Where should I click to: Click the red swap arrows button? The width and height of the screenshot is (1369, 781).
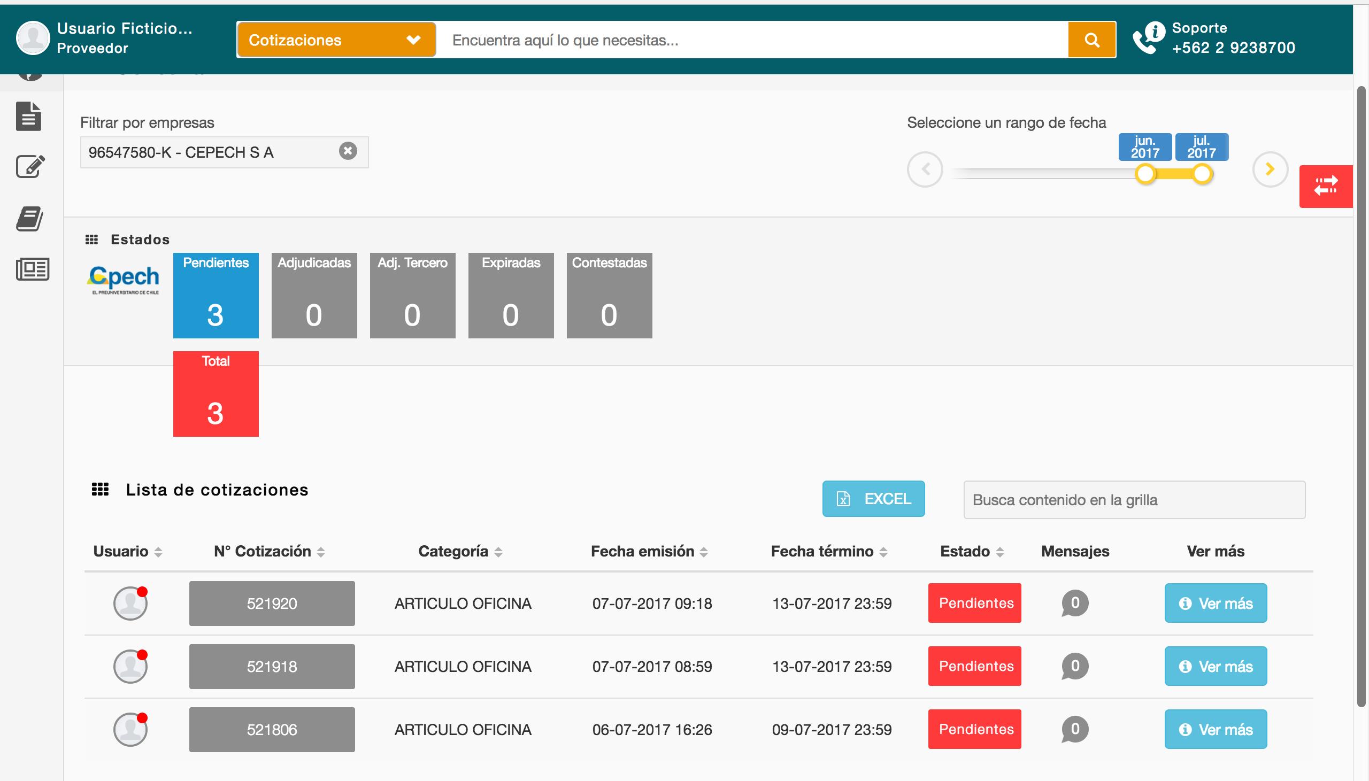point(1326,186)
